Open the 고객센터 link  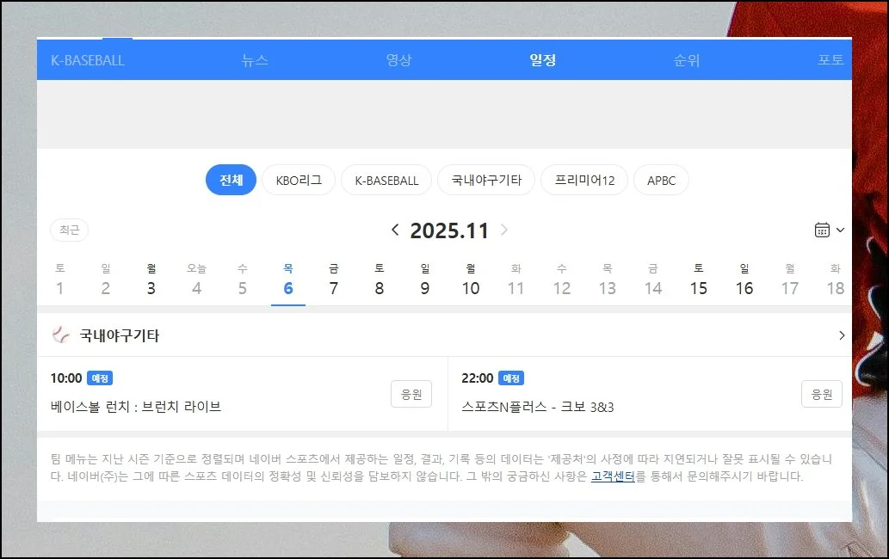(613, 476)
